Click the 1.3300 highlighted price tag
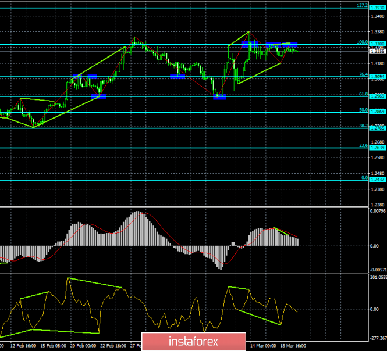Viewport: 387px width, 351px height. (378, 44)
